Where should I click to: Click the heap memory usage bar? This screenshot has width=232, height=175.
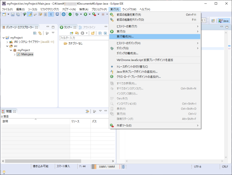pos(106,167)
